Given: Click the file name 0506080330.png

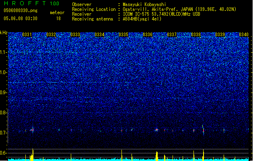Looking at the screenshot, I should click(x=21, y=10).
